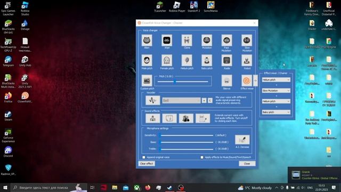
Task: Toggle the church sound effect
Action: pos(153,118)
